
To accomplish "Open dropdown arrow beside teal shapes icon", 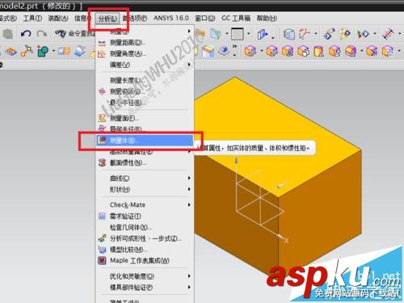I will 53,51.
